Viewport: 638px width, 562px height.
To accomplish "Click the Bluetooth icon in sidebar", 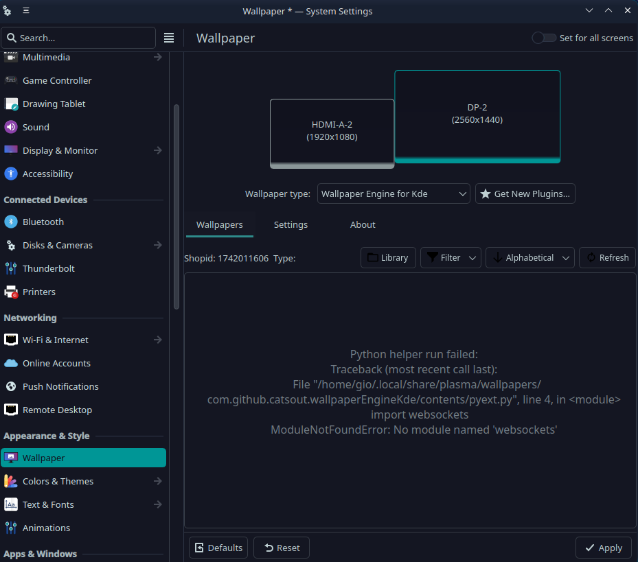I will click(11, 222).
